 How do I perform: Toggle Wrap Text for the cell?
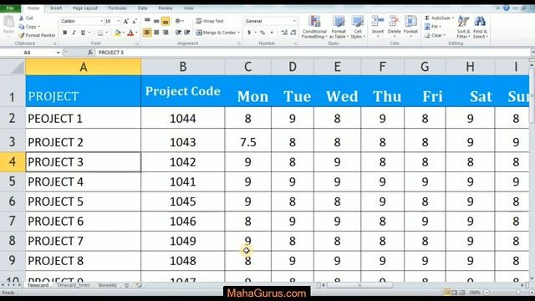tap(210, 21)
